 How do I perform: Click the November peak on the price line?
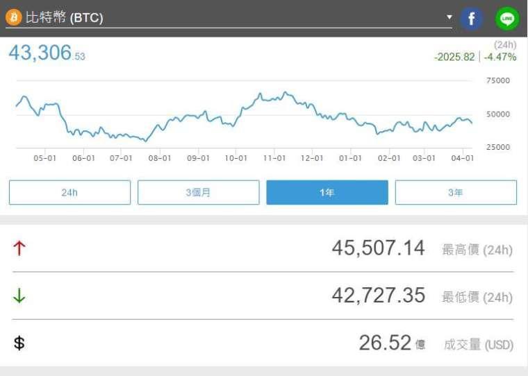pos(284,92)
